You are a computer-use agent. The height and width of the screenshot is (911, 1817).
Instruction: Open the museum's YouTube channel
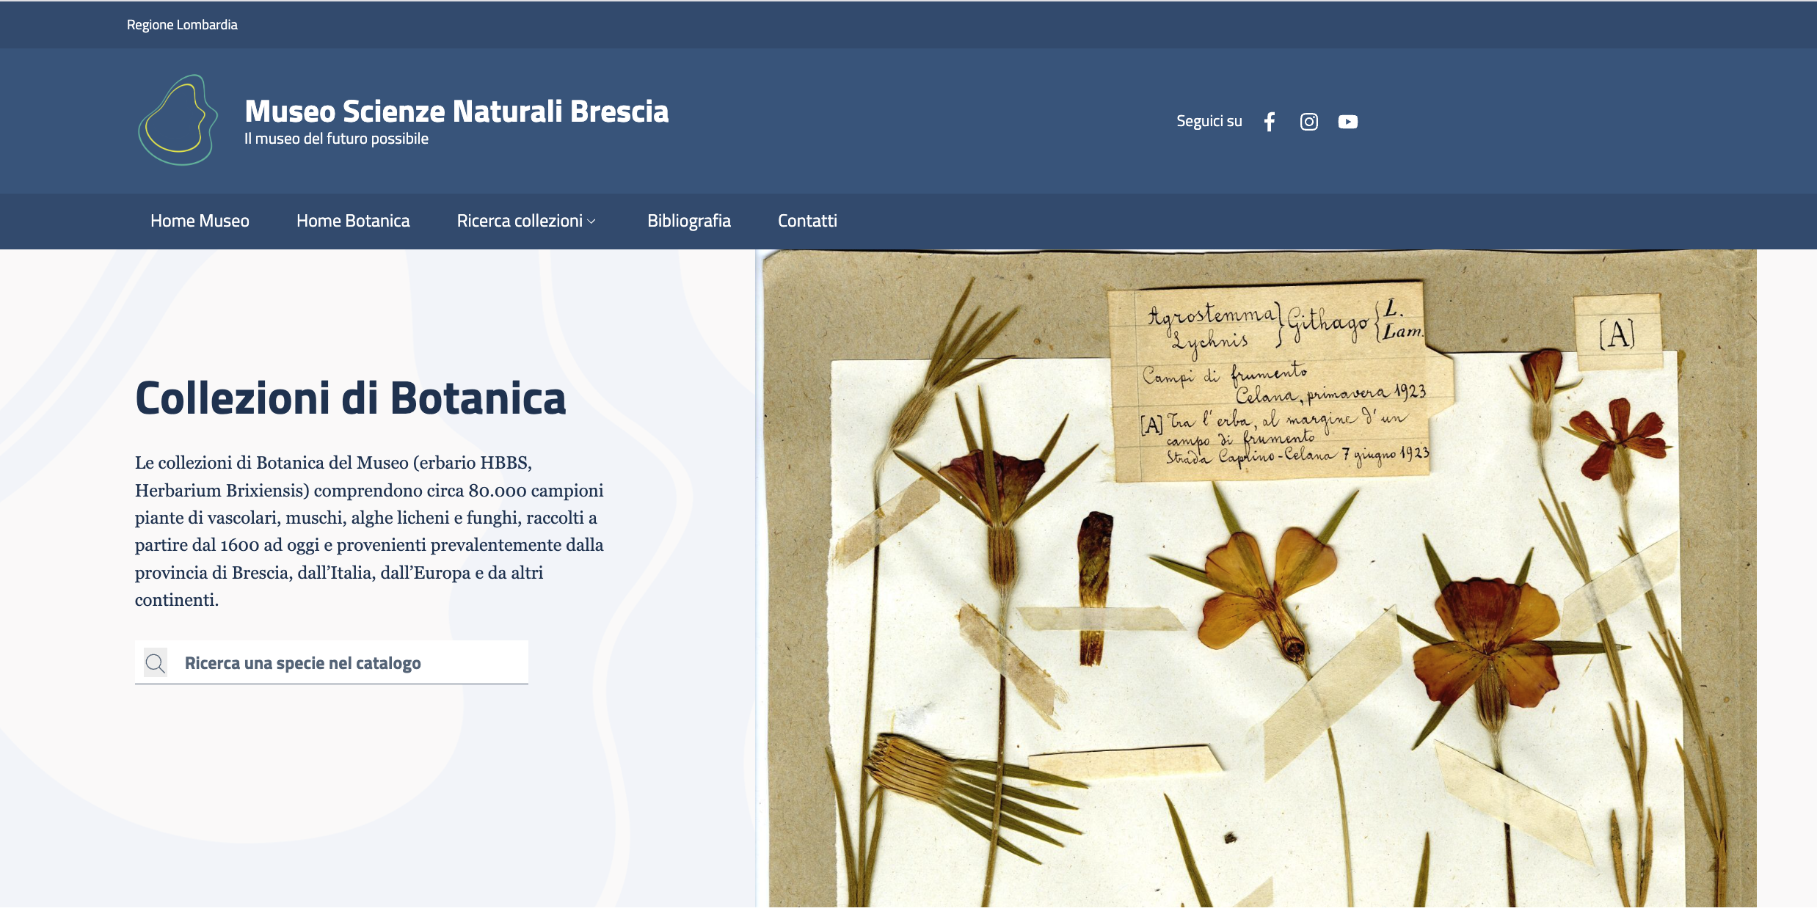click(1348, 122)
